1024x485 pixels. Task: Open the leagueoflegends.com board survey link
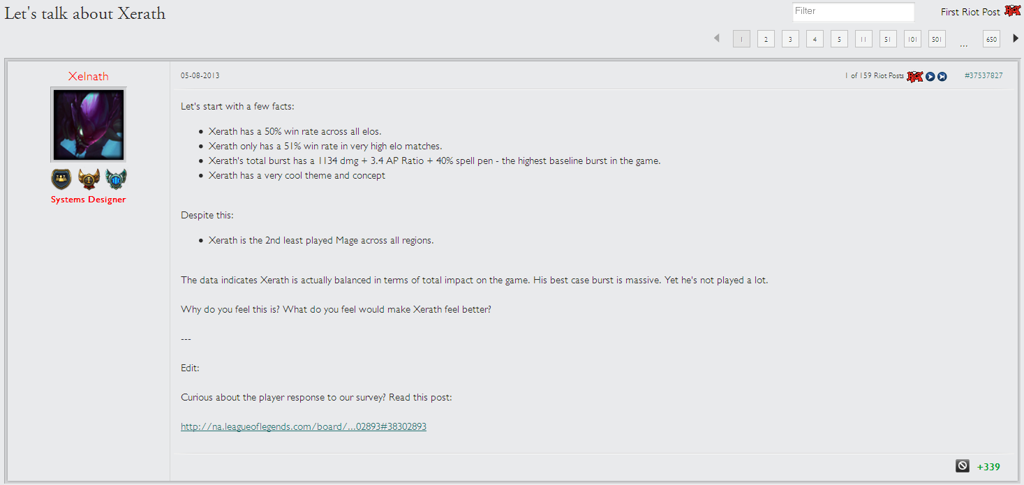[x=304, y=426]
